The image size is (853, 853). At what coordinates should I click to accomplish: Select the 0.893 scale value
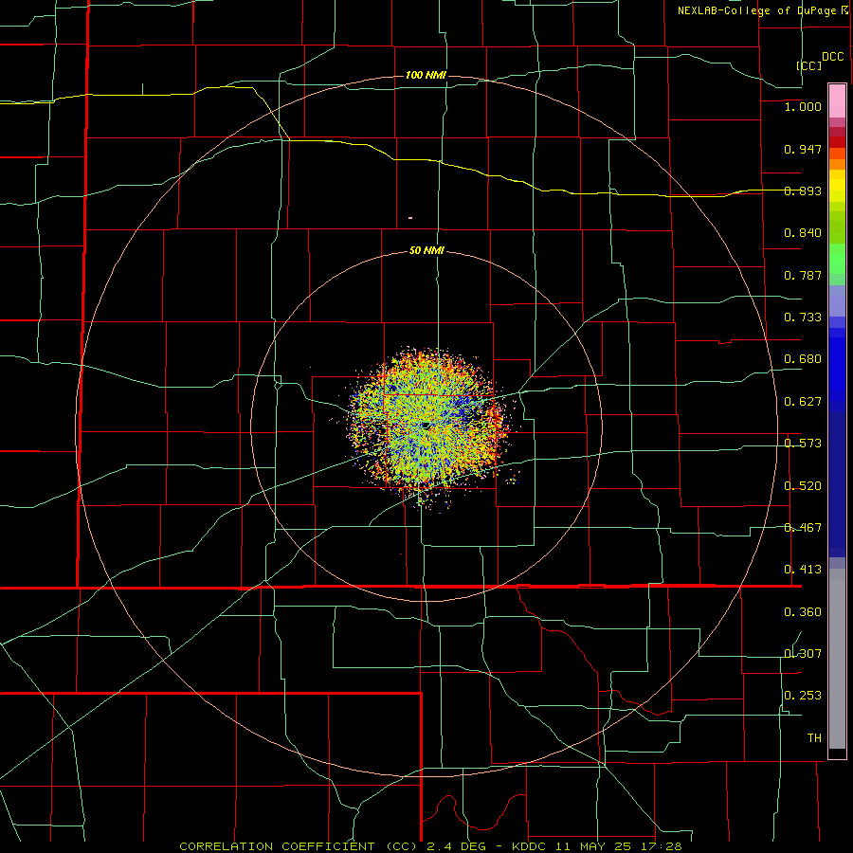[803, 191]
